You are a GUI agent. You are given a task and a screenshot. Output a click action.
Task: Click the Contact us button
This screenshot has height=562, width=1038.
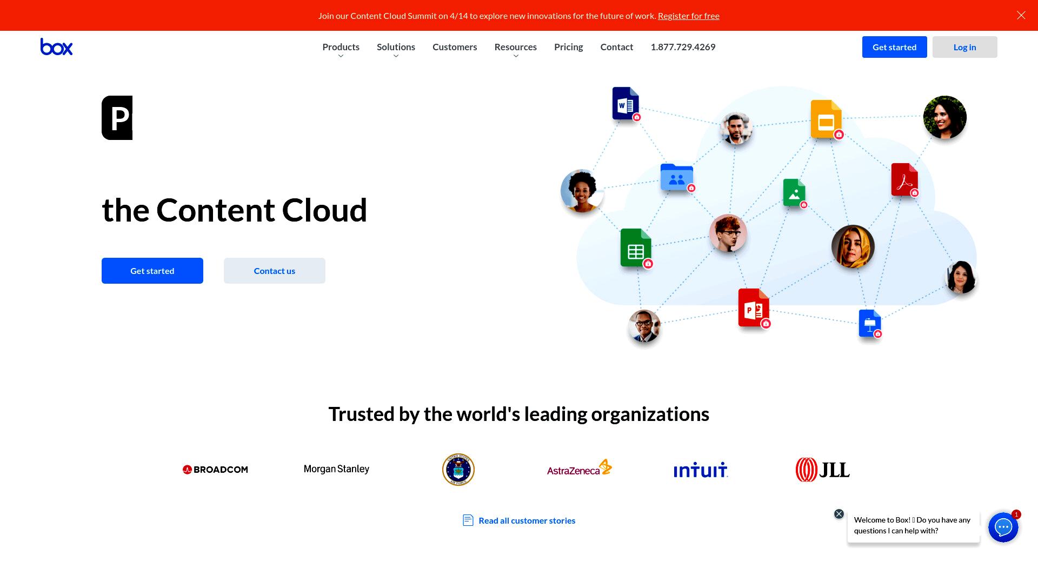click(x=275, y=271)
